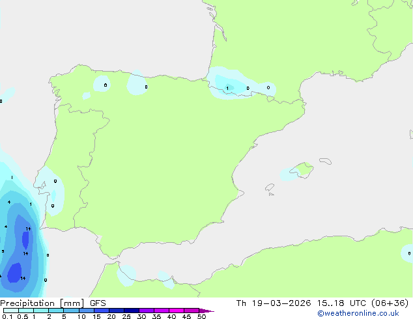Click the "25" legend scale label

126,316
